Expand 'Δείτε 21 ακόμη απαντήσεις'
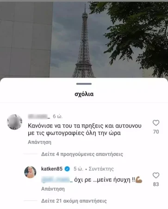Screen dimensions: 168x209 pos(74,201)
